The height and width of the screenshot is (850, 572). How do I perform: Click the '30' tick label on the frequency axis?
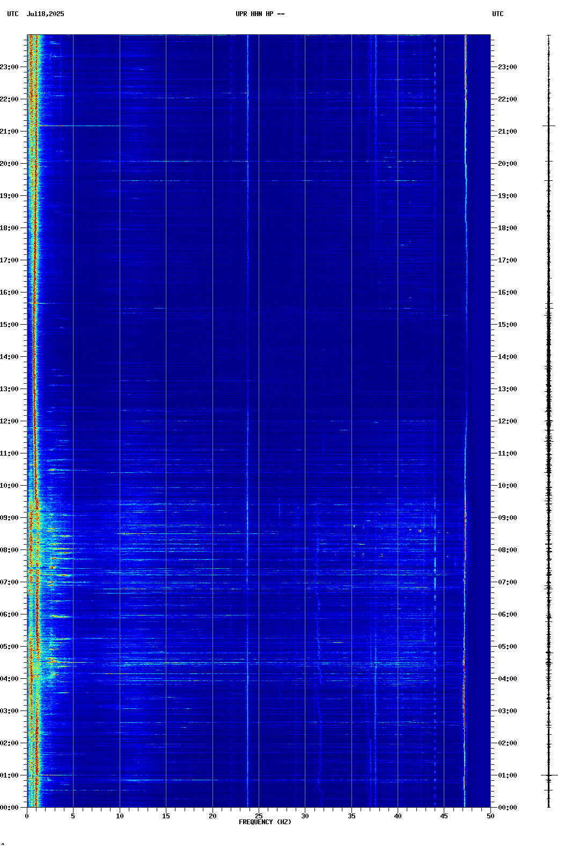point(305,816)
